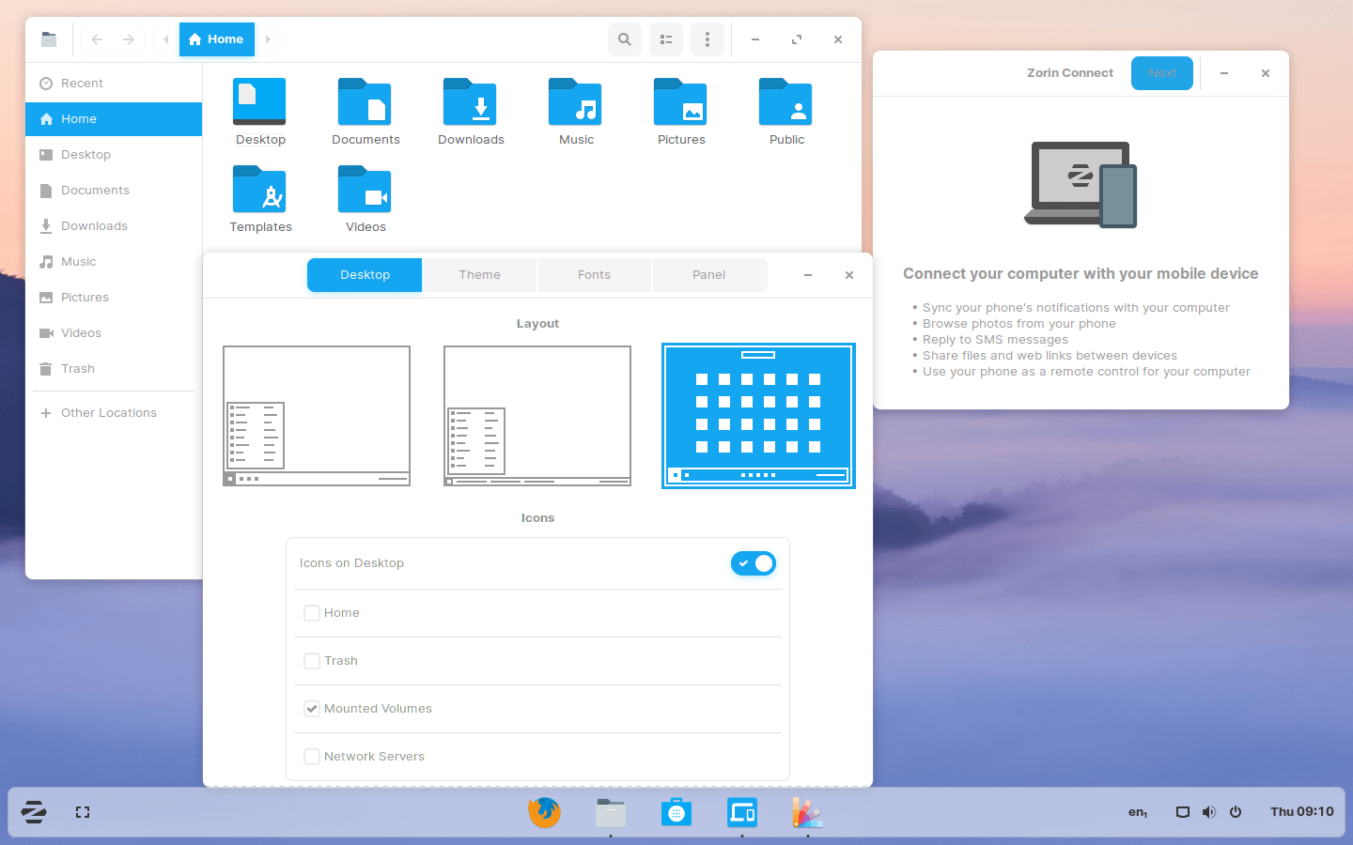1353x845 pixels.
Task: Open the search in file manager
Action: (624, 39)
